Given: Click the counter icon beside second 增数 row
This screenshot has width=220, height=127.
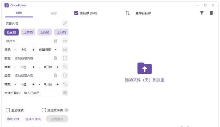Looking at the screenshot, I should [x=65, y=84].
